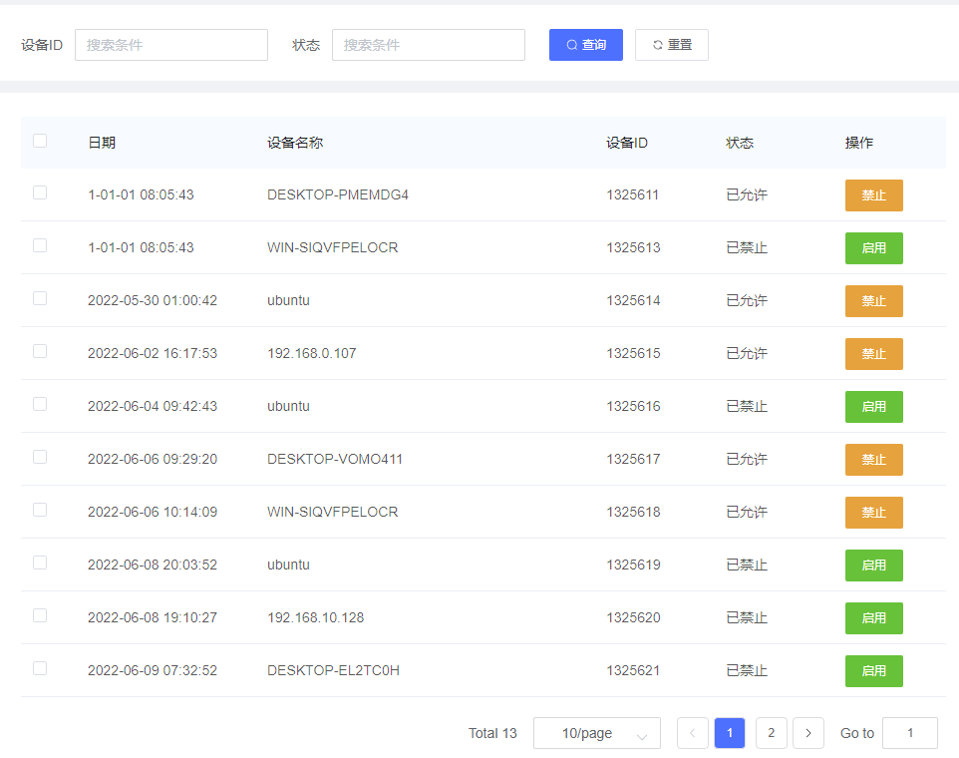Screen dimensions: 959x758
Task: Click device ID 1325621
Action: click(x=633, y=670)
